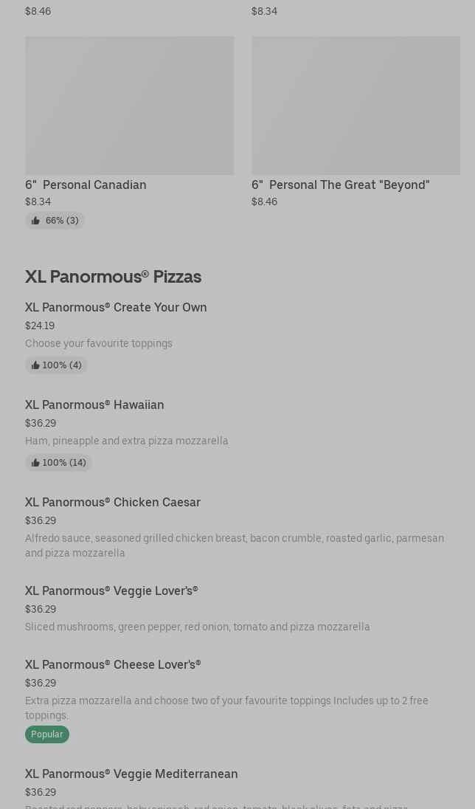Select XL Panormous Veggie Lover's
The width and height of the screenshot is (475, 809).
pyautogui.click(x=111, y=591)
